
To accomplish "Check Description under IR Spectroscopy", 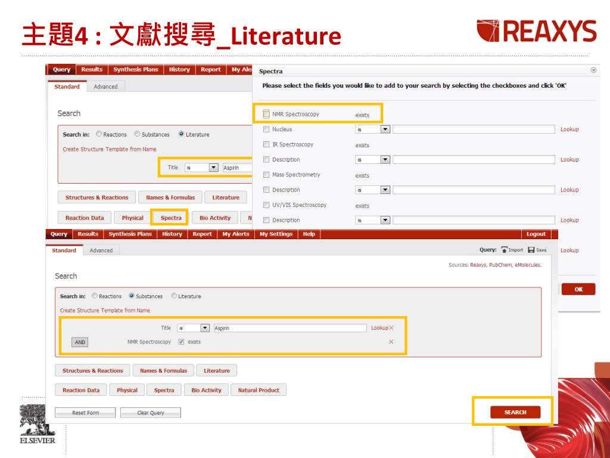I will (x=266, y=160).
